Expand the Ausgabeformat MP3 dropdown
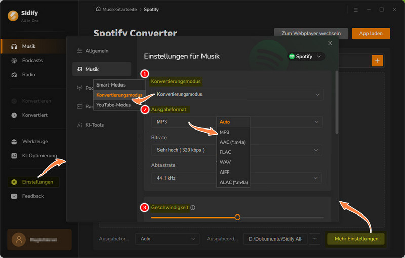 click(316, 122)
